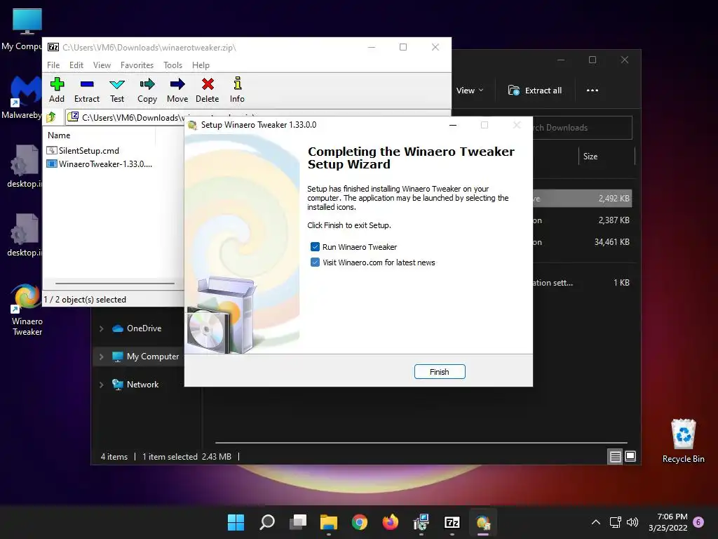Viewport: 718px width, 539px height.
Task: Open the 7-Zip File menu
Action: (x=53, y=65)
